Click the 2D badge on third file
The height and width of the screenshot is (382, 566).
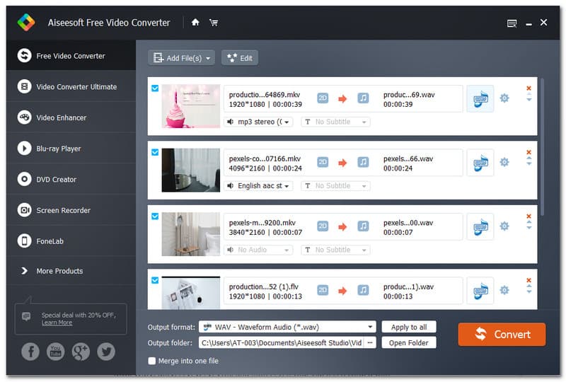pyautogui.click(x=323, y=226)
